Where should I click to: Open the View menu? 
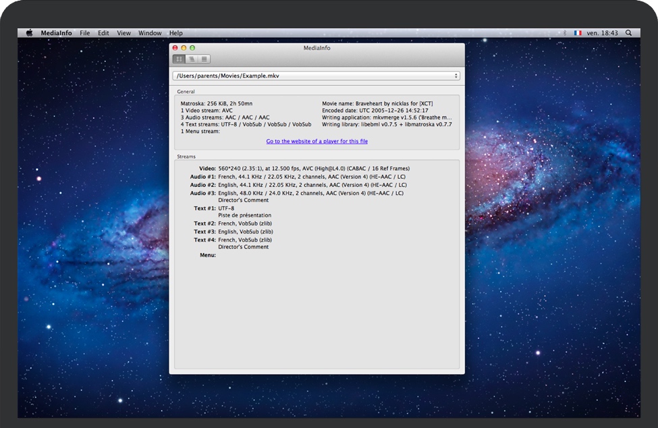tap(124, 33)
